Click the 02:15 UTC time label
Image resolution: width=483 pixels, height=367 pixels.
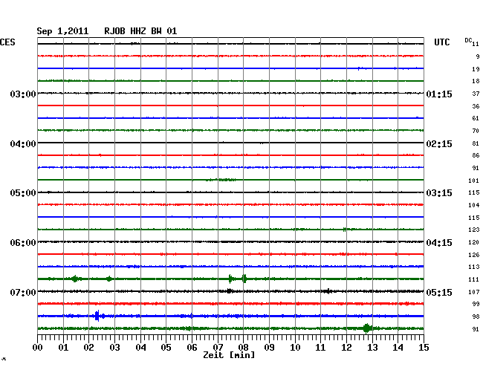[x=439, y=144]
